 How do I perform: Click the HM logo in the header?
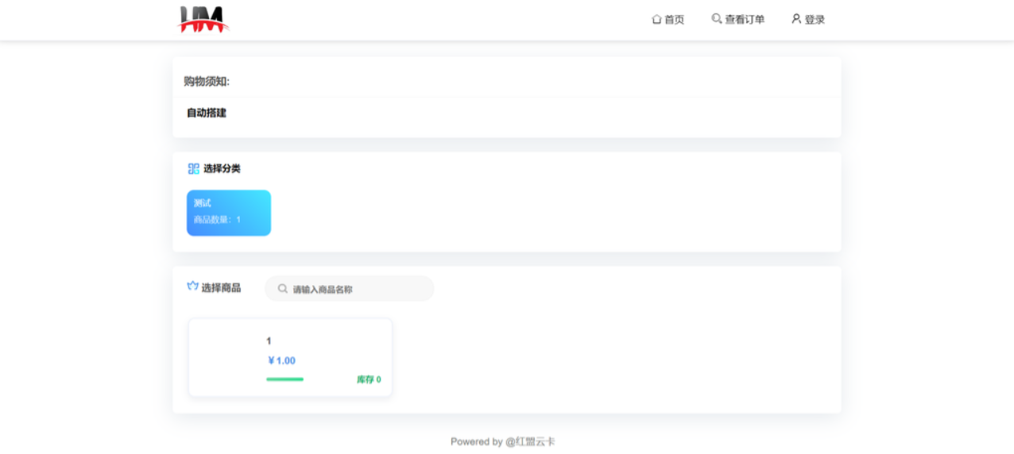point(203,20)
